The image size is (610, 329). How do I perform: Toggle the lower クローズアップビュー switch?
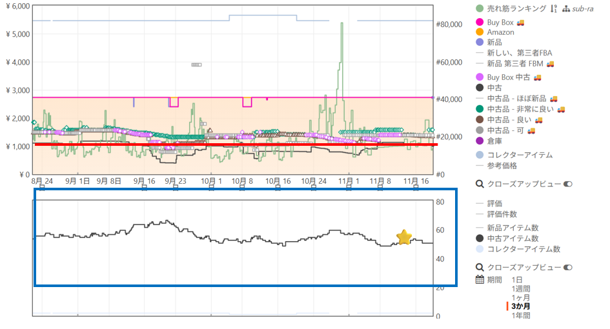[568, 267]
